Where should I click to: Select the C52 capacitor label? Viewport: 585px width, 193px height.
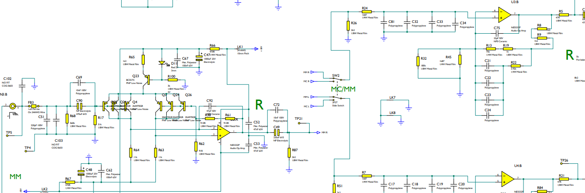pyautogui.click(x=257, y=122)
